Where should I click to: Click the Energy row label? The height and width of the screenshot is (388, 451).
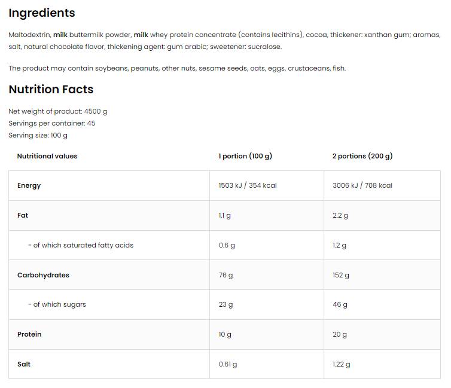tap(29, 185)
